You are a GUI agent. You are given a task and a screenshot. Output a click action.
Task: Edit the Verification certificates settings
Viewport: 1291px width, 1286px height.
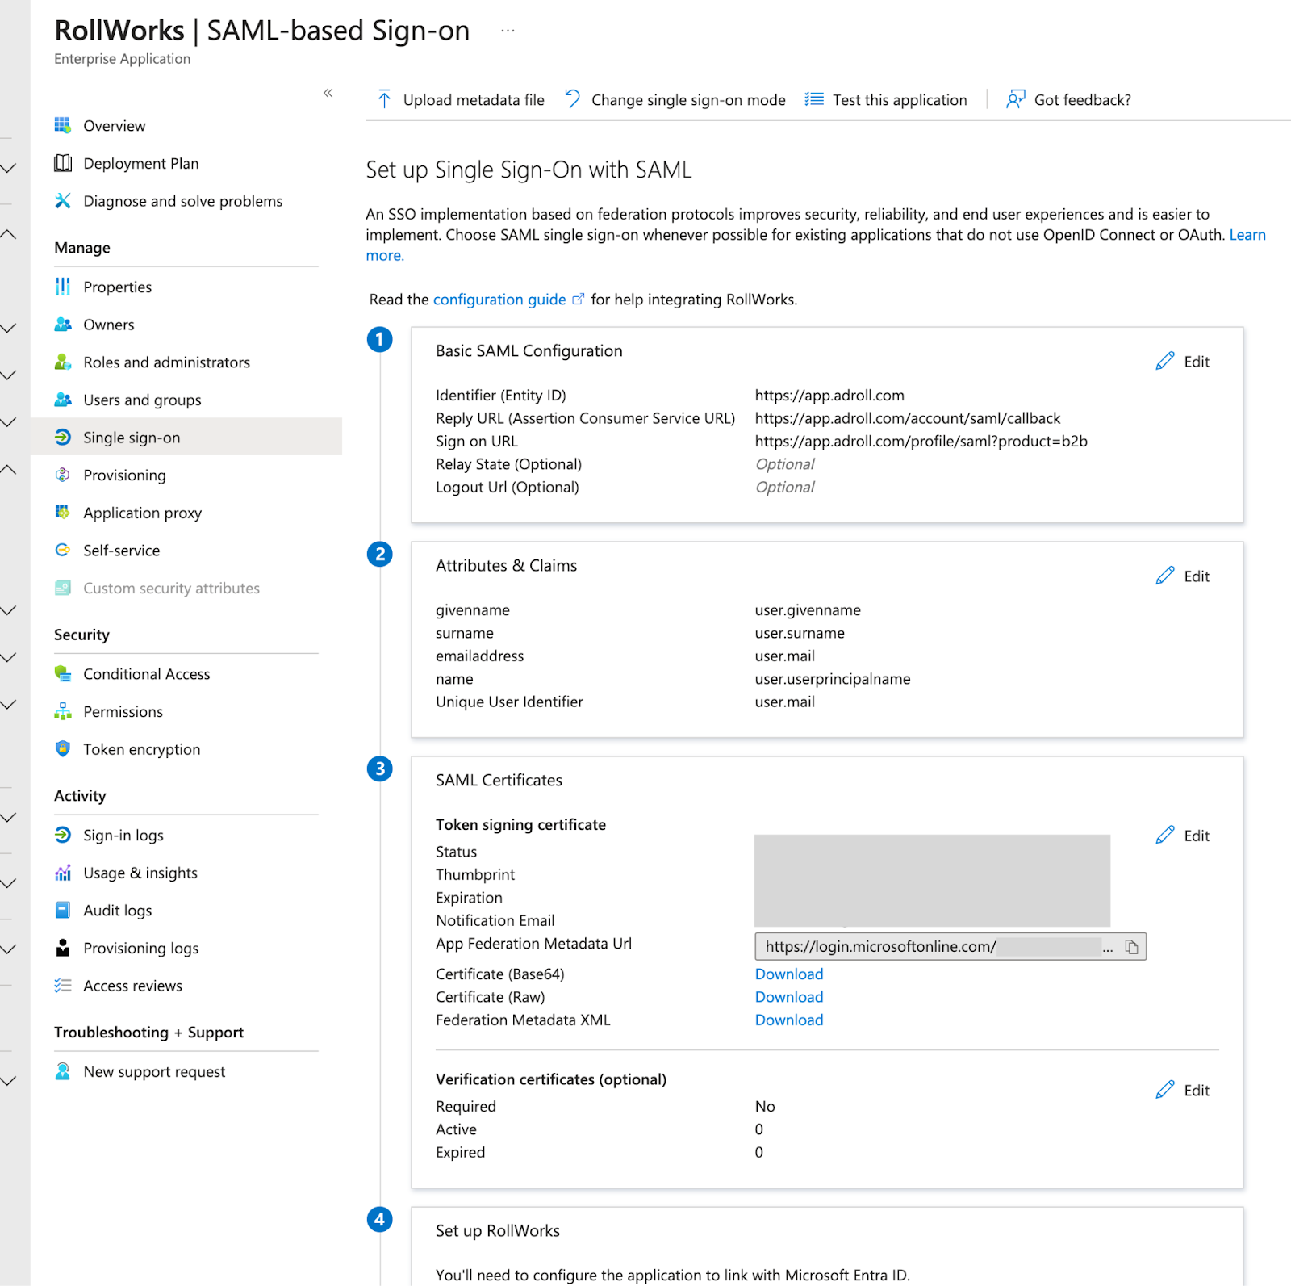pyautogui.click(x=1183, y=1091)
